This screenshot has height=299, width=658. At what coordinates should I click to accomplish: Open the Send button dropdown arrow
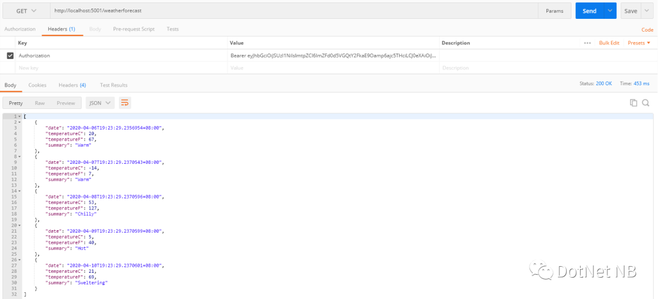click(610, 11)
